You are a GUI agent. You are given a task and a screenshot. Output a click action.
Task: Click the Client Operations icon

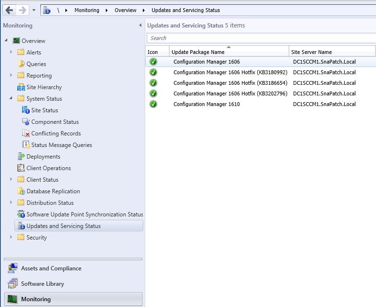[21, 168]
